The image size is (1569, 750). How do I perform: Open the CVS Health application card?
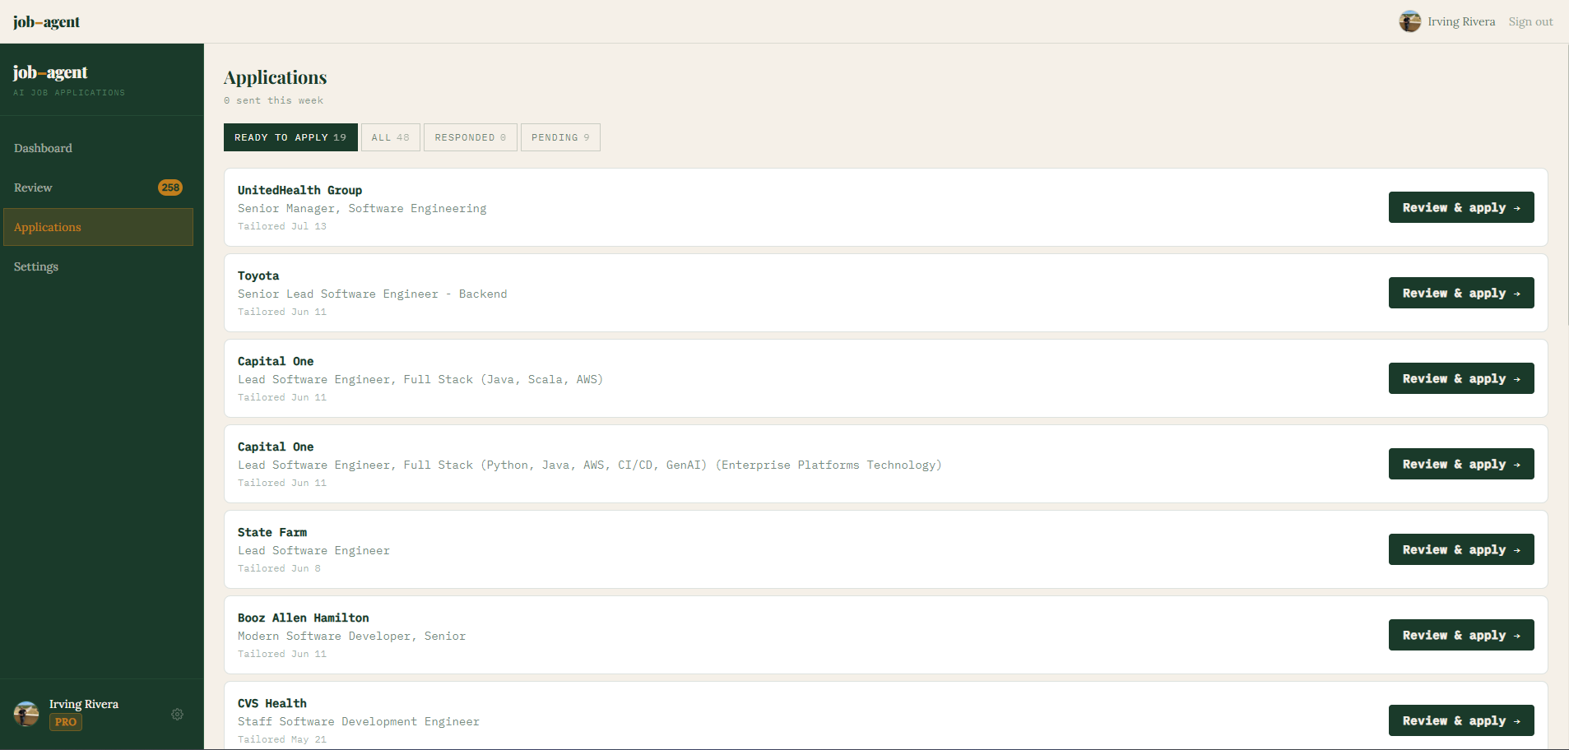coord(885,715)
